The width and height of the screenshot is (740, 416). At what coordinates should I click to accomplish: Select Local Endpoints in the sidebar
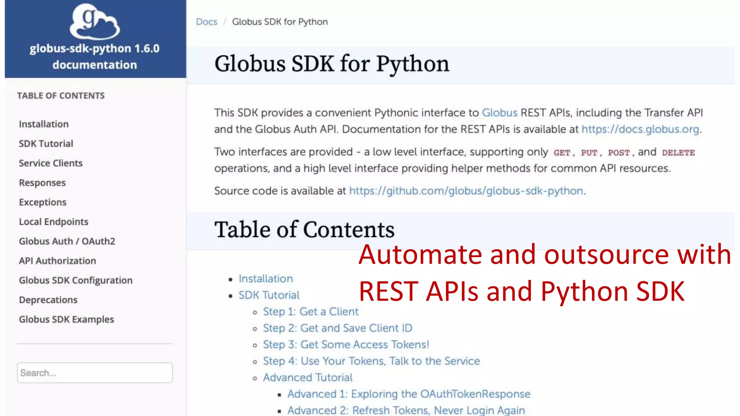click(x=53, y=222)
